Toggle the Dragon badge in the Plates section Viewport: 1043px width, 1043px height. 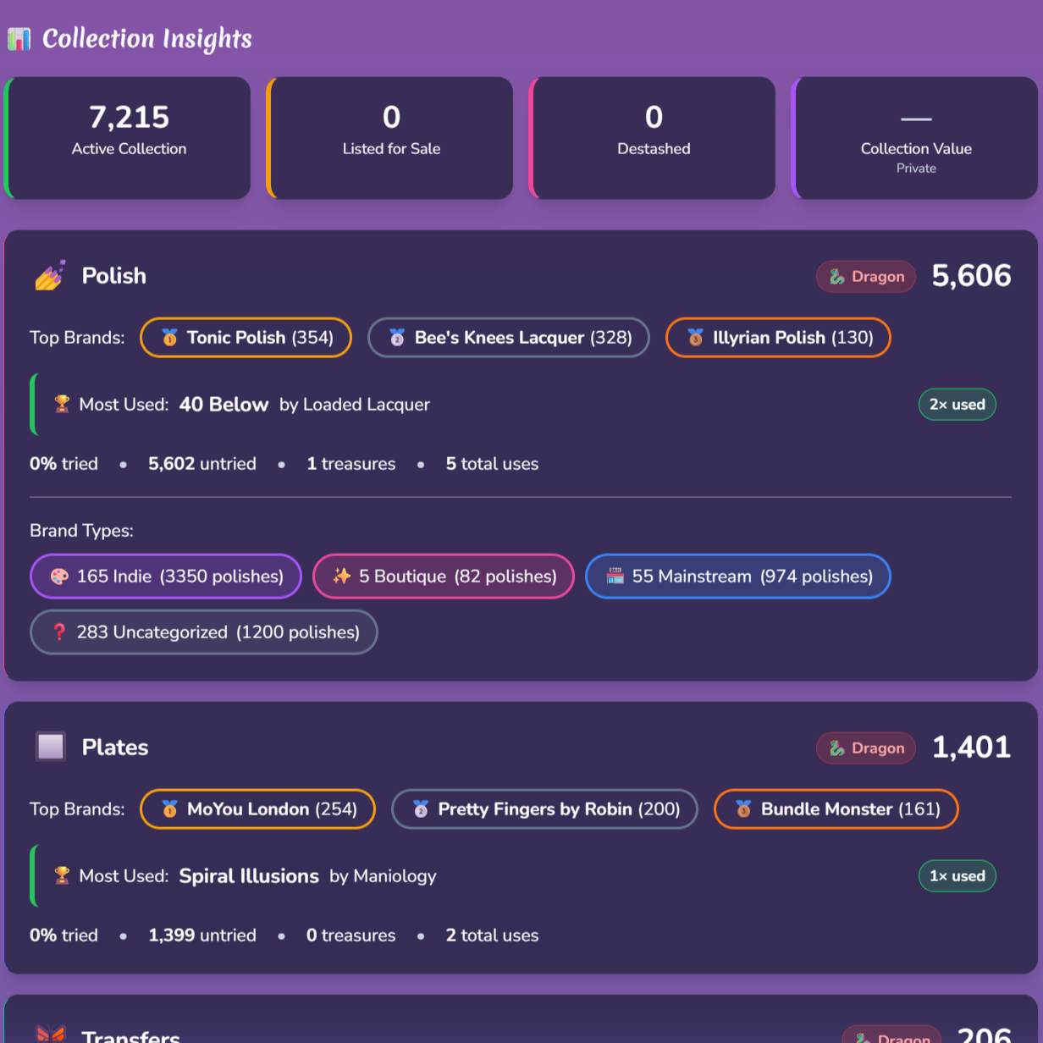pyautogui.click(x=865, y=748)
